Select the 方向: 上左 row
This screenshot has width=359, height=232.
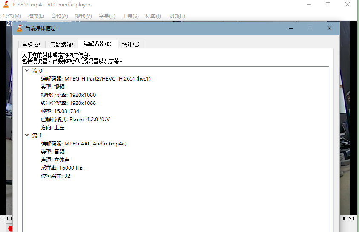point(53,128)
